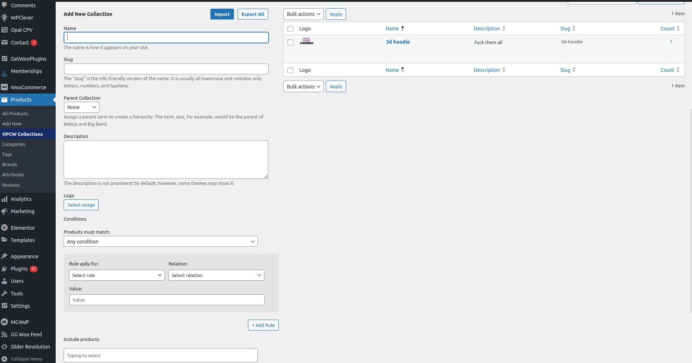
Task: Sort by Count using header sort arrows
Action: (678, 29)
